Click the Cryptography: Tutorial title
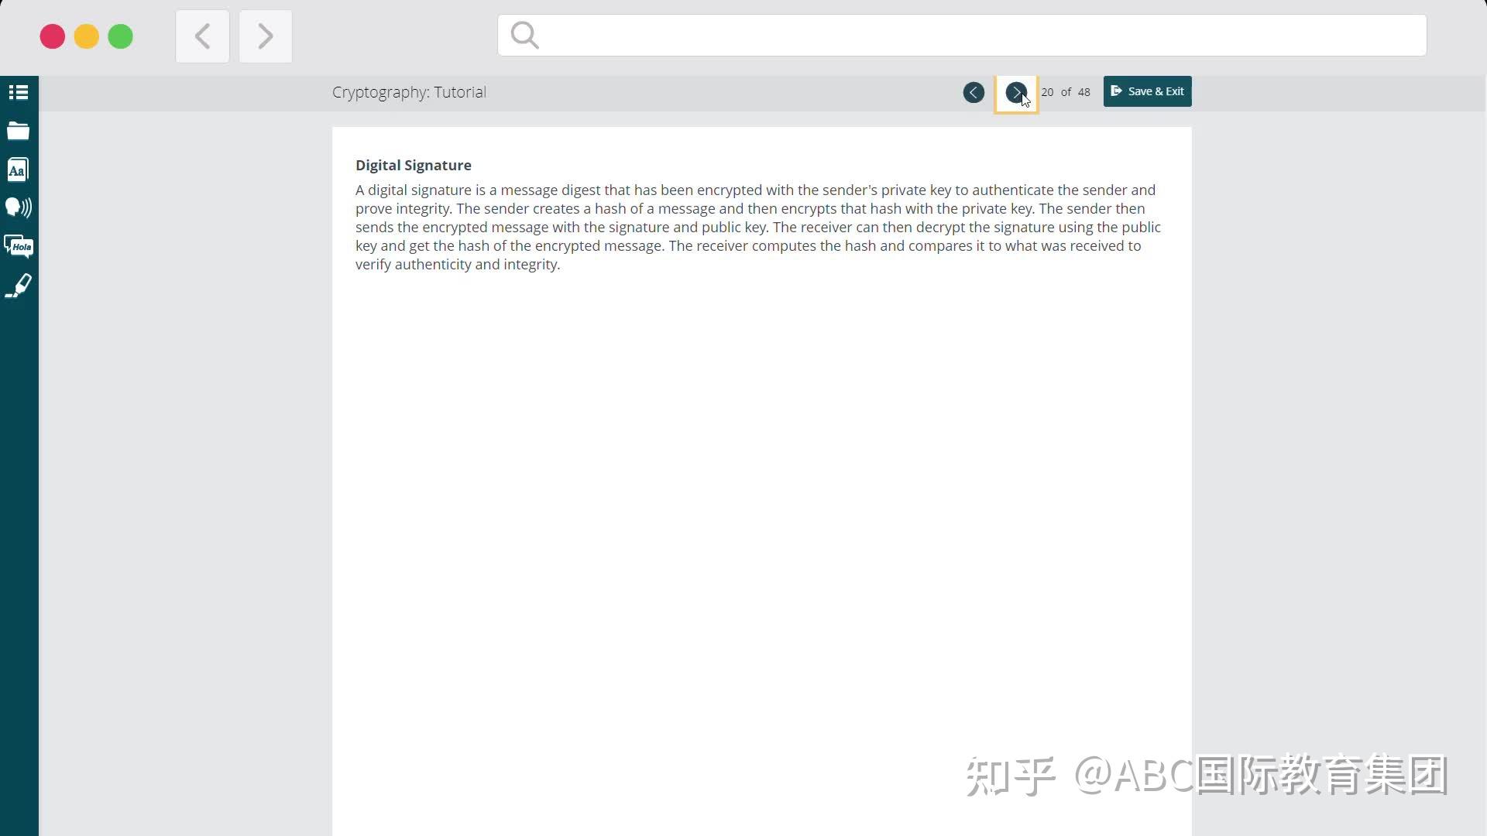 click(408, 91)
